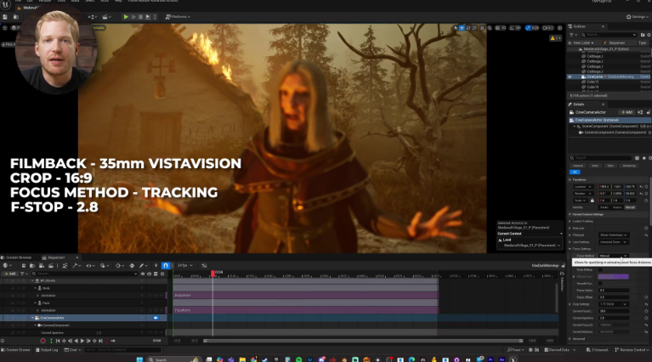Toggle visibility eye of CineCameraActor in Outliner

pos(570,76)
